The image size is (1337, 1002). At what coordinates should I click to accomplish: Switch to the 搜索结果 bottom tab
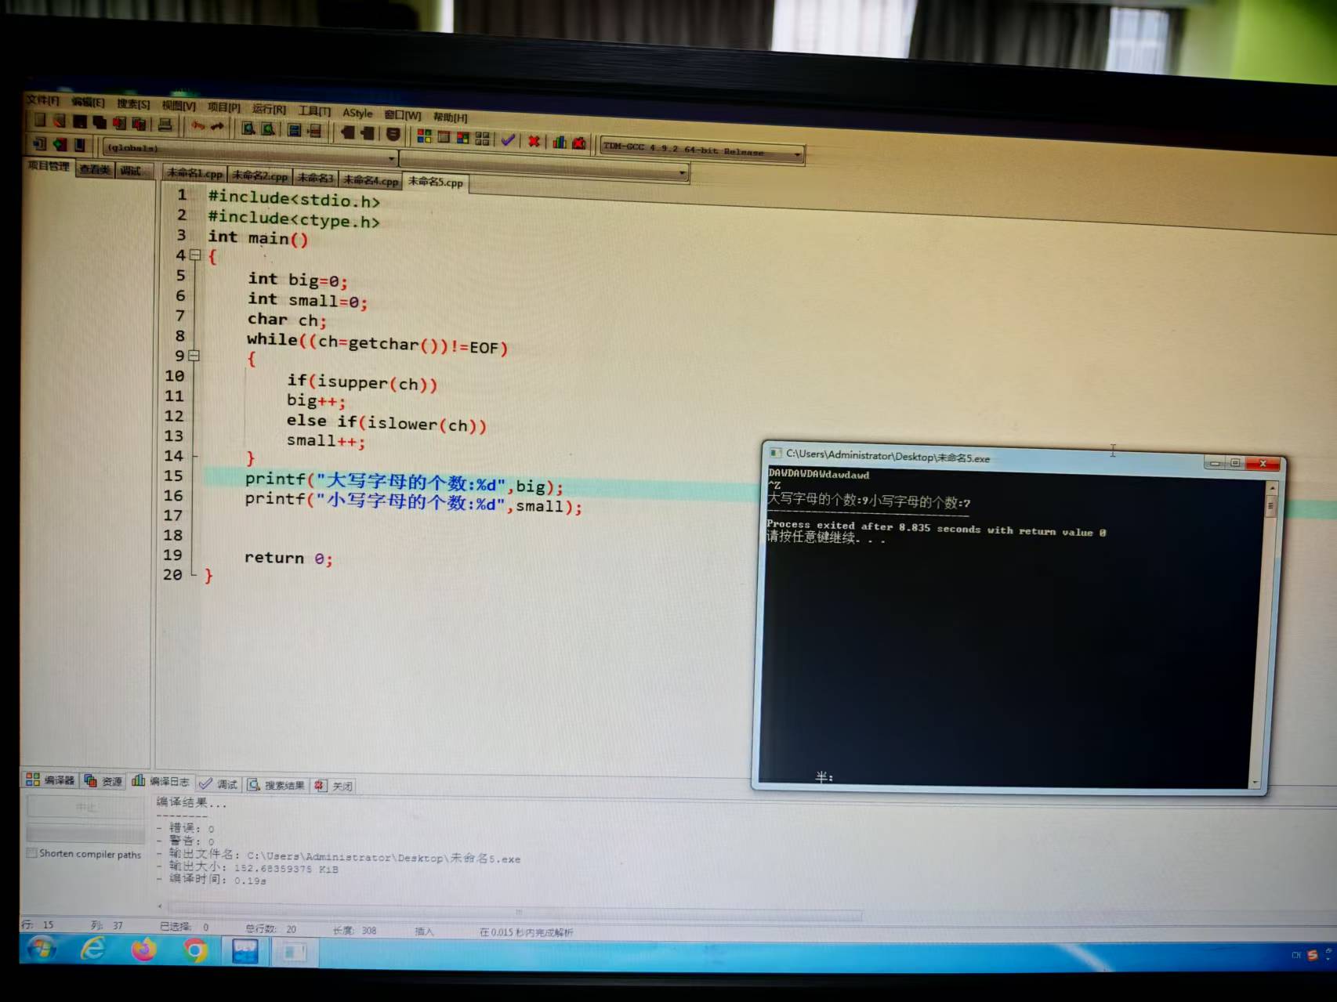click(x=276, y=784)
